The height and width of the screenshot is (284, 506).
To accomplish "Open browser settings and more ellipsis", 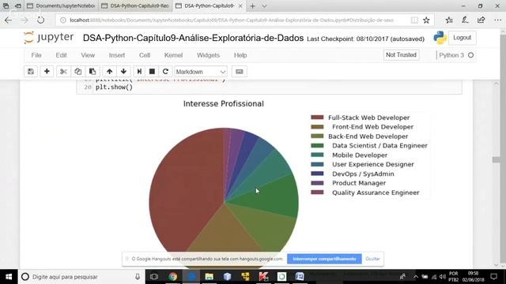I will [497, 21].
